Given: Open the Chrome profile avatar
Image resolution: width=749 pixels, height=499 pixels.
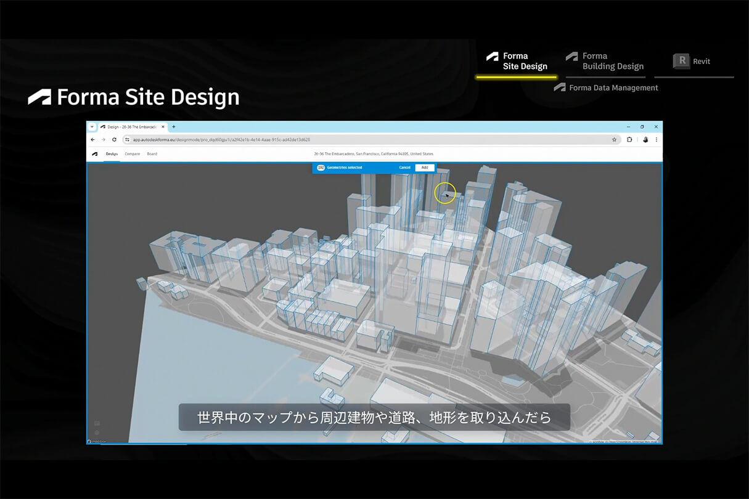Looking at the screenshot, I should 645,140.
